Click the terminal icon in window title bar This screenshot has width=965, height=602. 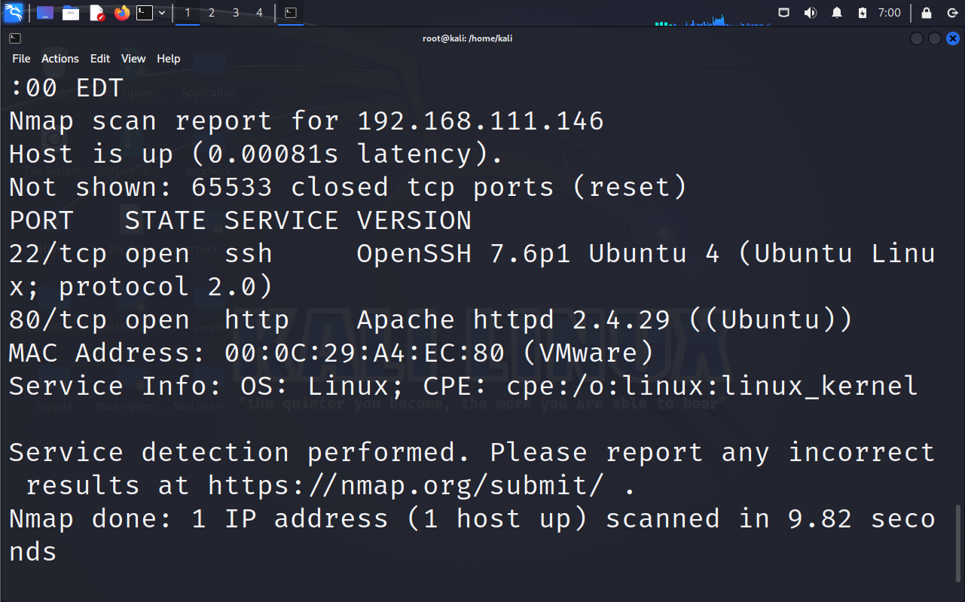tap(15, 38)
